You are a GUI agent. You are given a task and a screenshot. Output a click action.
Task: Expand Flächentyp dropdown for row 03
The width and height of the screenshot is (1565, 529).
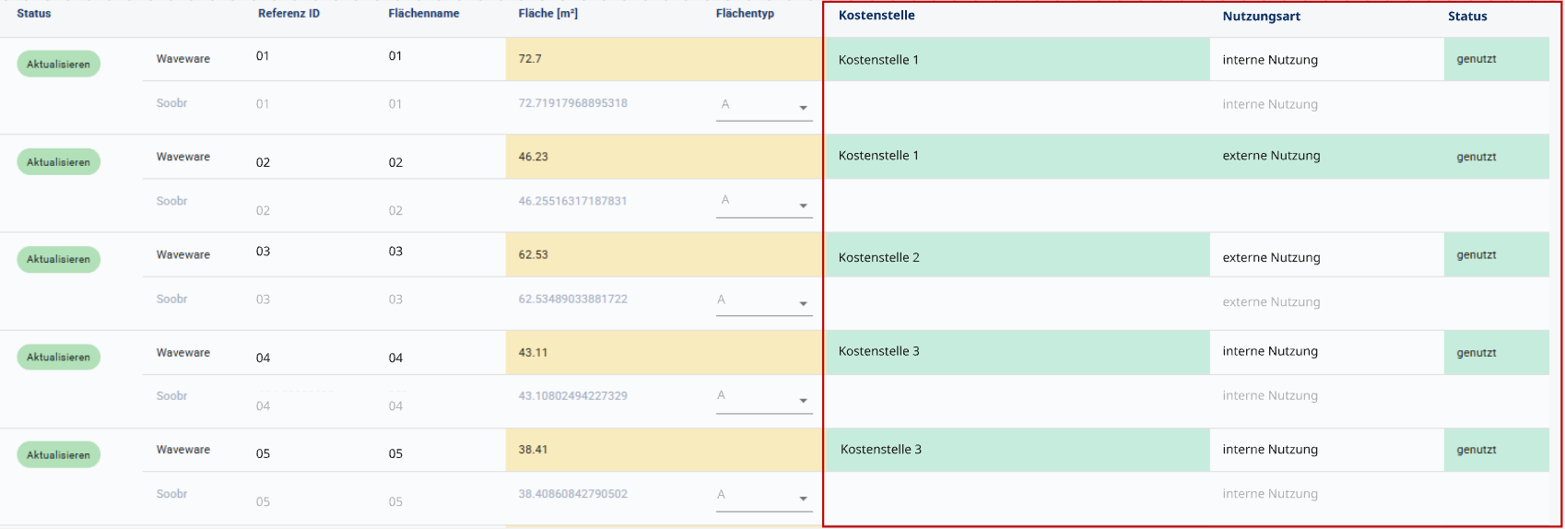tap(764, 301)
